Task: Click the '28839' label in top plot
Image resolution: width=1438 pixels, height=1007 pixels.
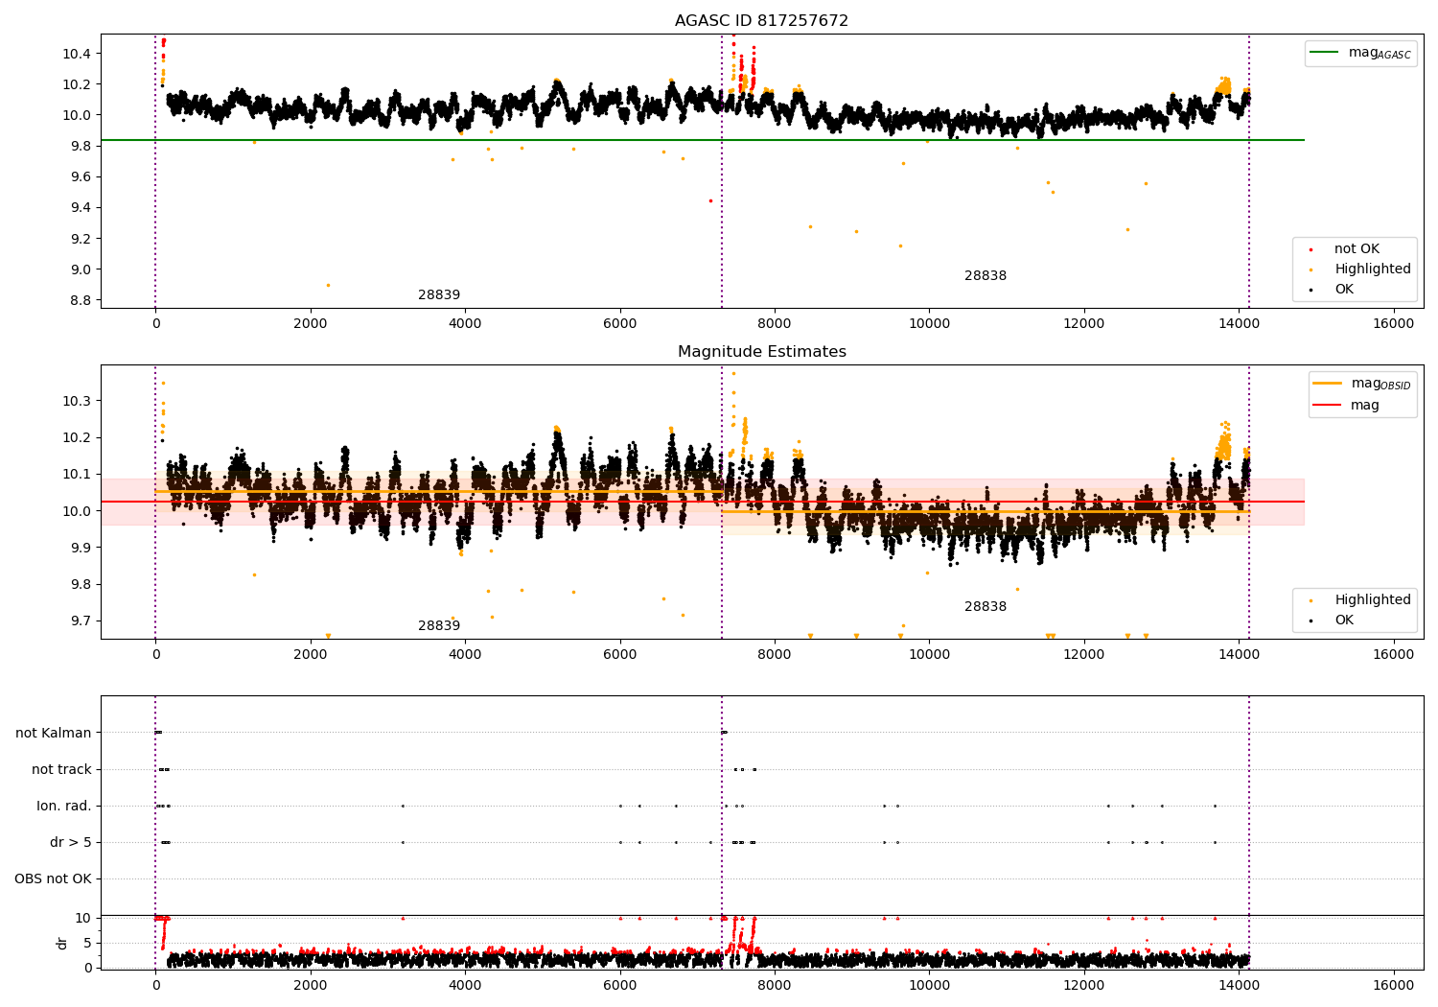Action: 439,294
